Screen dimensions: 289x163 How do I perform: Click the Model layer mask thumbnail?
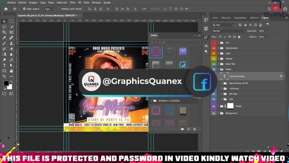point(230,106)
